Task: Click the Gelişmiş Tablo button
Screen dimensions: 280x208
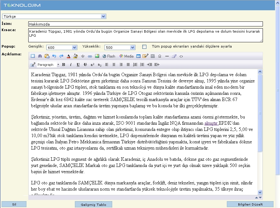Action: coord(94,205)
